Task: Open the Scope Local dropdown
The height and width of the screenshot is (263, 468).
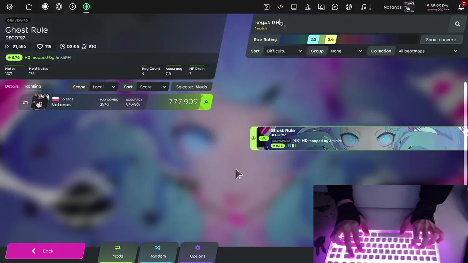Action: coord(94,87)
